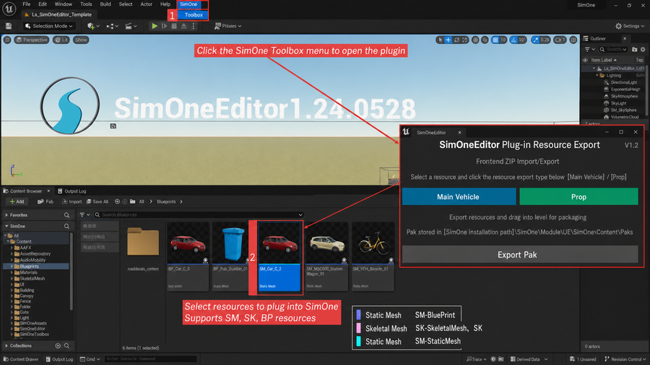Collapse the Lighting folder in Outliner
Viewport: 650px width, 365px height.
coord(597,75)
